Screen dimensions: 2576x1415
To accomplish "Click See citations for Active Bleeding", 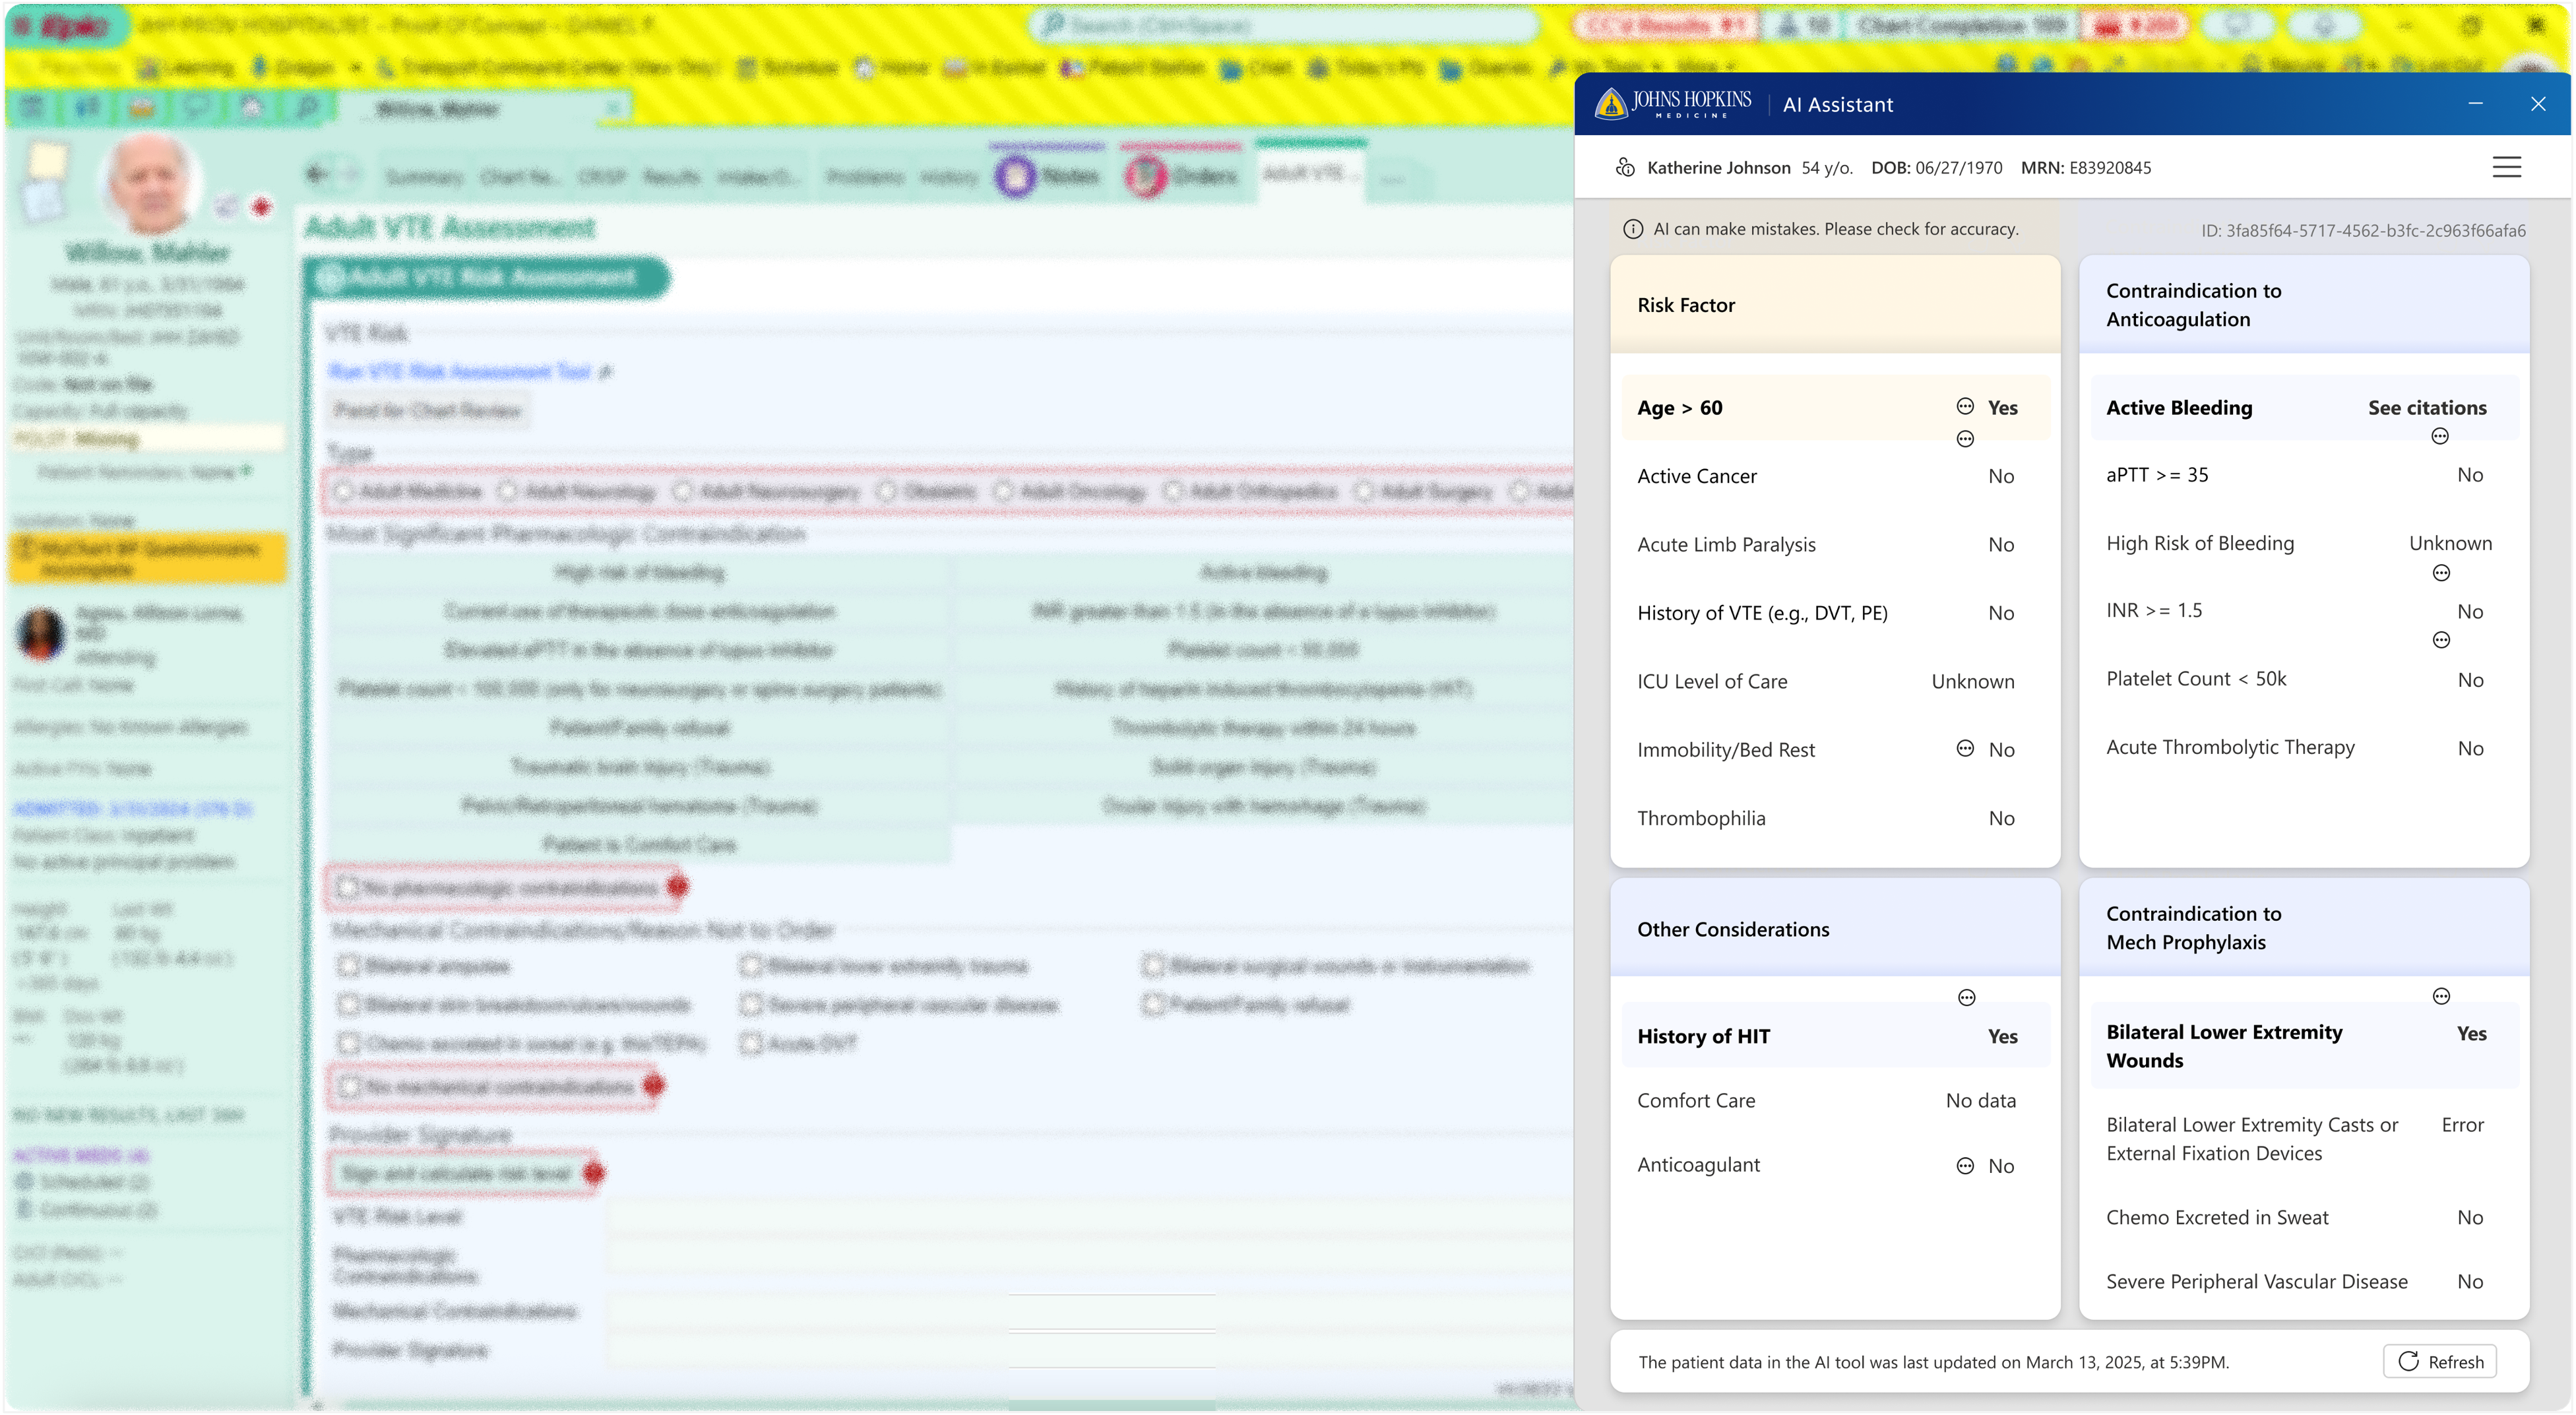I will (x=2426, y=407).
